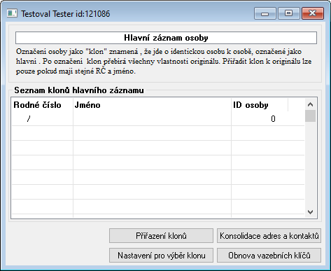Open Nastavení pro výběr klonu

[x=161, y=256]
